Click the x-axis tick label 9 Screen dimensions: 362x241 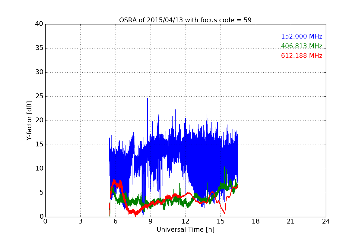[x=151, y=221]
